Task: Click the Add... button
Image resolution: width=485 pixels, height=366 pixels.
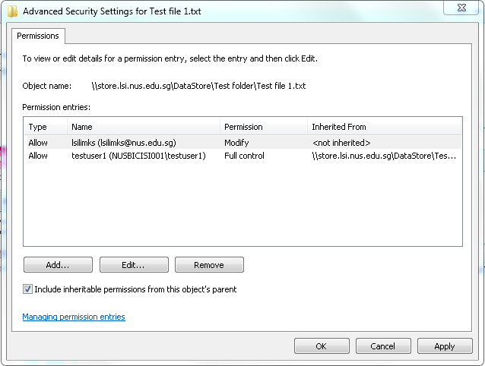Action: pyautogui.click(x=58, y=265)
